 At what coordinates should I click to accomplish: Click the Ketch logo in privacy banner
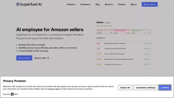tap(14, 94)
